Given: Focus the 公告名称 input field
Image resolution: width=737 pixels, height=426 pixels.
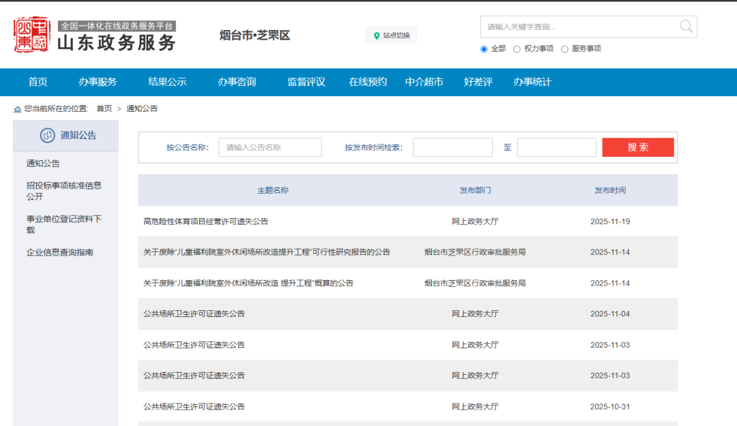Looking at the screenshot, I should [270, 147].
